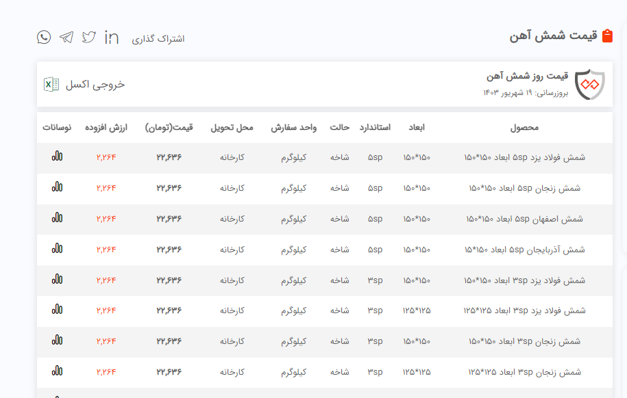Open product شمش فولاد یزد 3sp ابعاد 150*150

coord(524,280)
